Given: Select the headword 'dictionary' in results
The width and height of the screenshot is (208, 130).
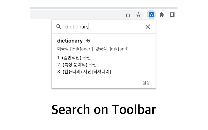Looking at the screenshot, I should (x=70, y=41).
